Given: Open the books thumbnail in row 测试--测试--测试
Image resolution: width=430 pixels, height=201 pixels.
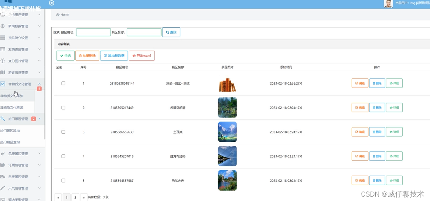Looking at the screenshot, I should click(x=227, y=85).
